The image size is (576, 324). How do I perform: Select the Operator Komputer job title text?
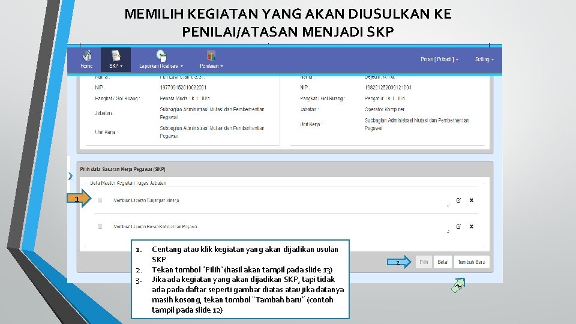click(x=385, y=109)
